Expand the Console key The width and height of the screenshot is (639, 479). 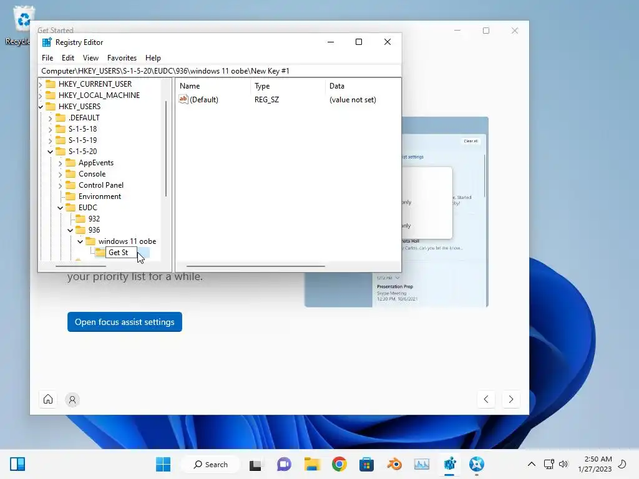(61, 175)
